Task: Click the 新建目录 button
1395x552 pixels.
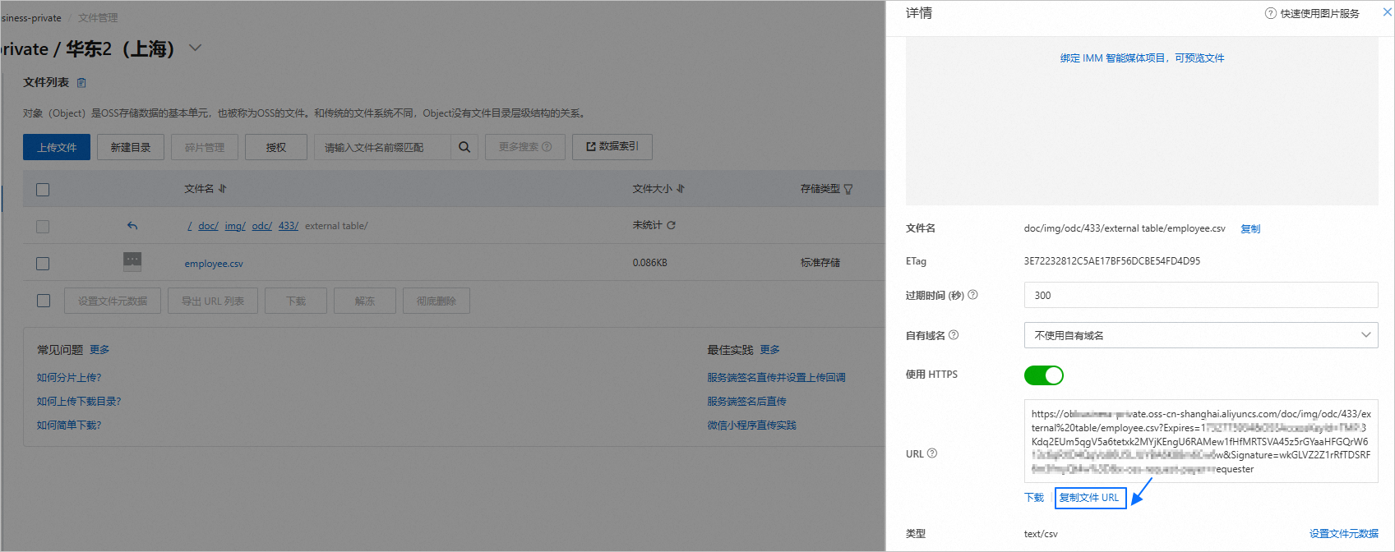Action: pyautogui.click(x=131, y=147)
